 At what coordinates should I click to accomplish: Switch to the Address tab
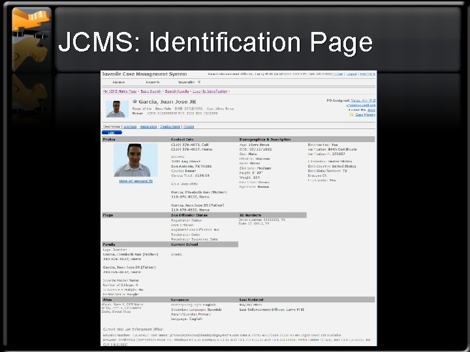(x=130, y=126)
